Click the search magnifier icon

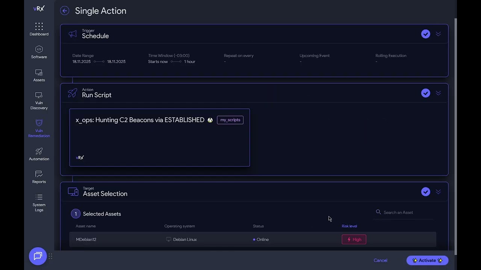coord(378,212)
